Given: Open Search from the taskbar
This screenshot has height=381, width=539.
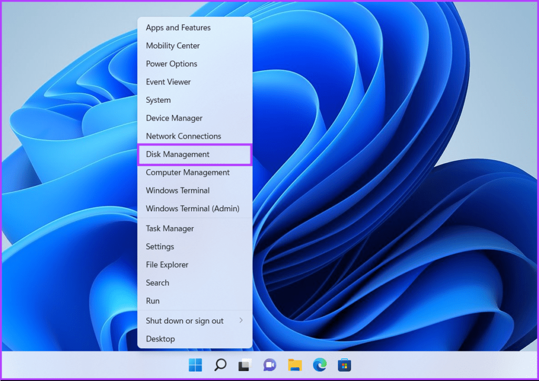Looking at the screenshot, I should (220, 365).
